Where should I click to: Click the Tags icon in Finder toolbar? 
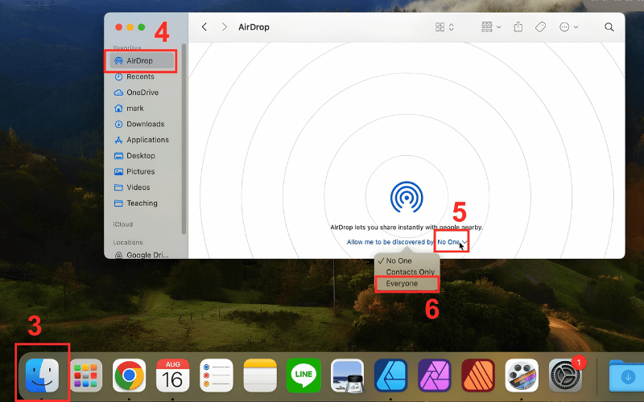(540, 27)
